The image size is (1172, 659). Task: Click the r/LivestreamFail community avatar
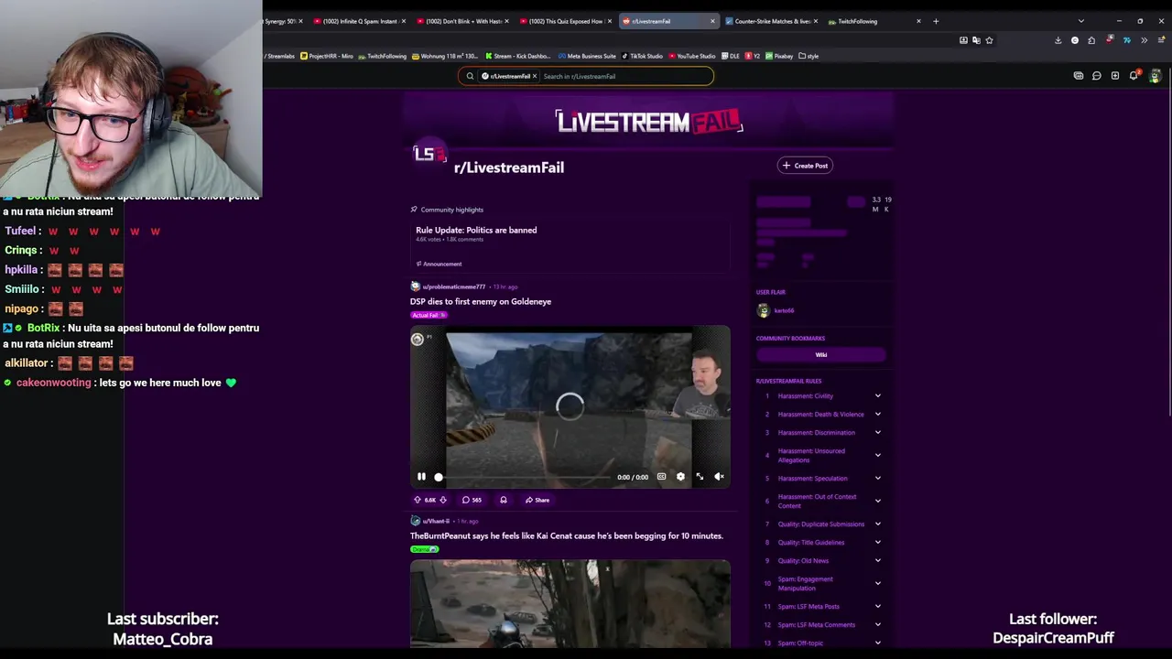tap(429, 155)
